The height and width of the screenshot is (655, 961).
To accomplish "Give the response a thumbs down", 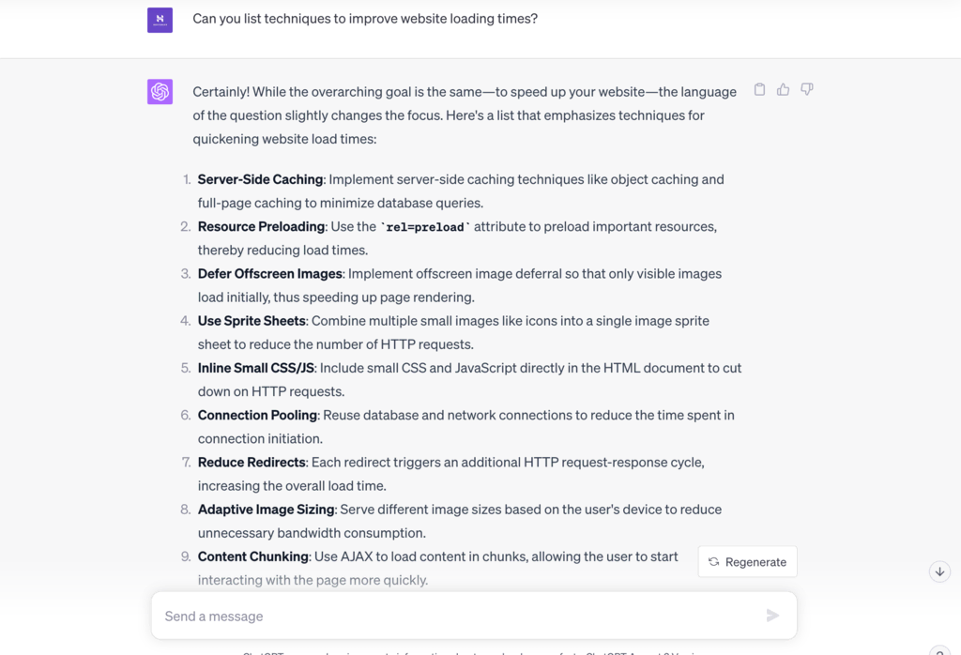I will click(x=807, y=90).
